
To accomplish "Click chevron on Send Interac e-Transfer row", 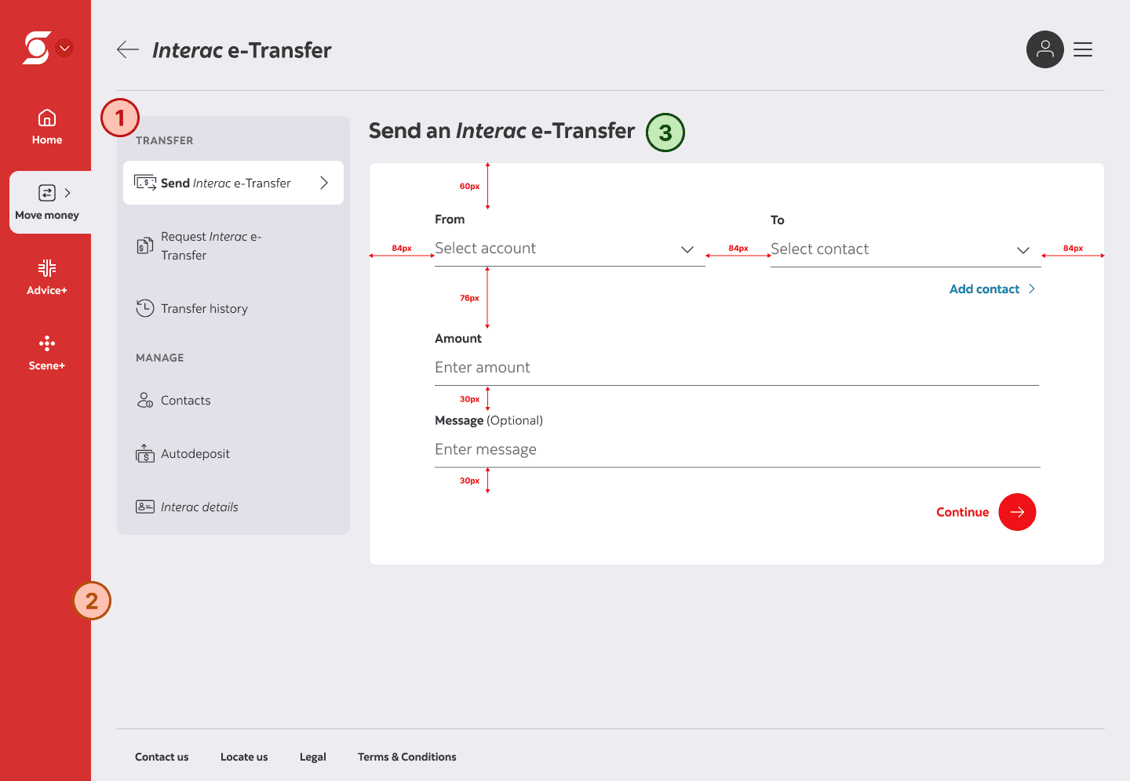I will [324, 183].
